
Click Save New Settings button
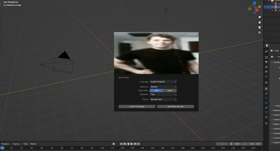175,106
